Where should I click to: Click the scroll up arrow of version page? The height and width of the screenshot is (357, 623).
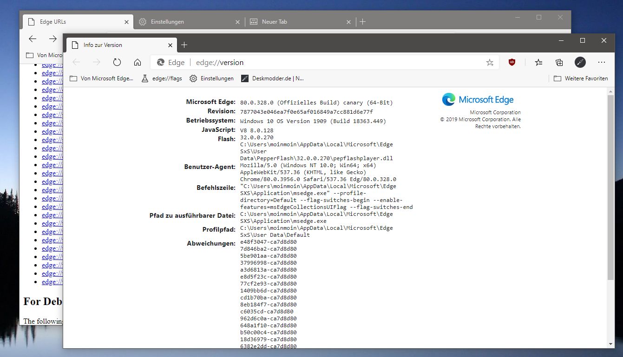[x=611, y=91]
